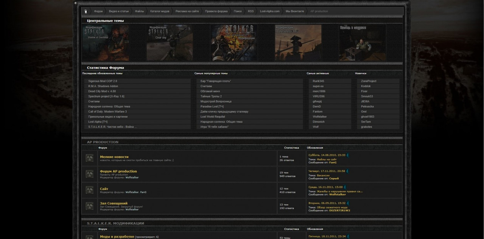484x239 pixels.
Task: Open Правила форума page
Action: pyautogui.click(x=216, y=11)
